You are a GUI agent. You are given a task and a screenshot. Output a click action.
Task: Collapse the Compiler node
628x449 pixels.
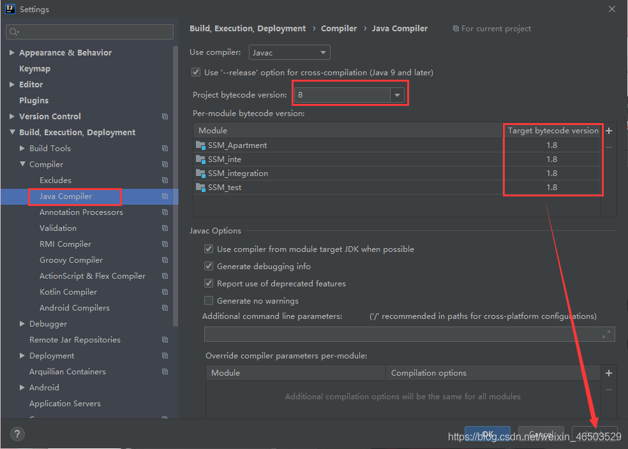pyautogui.click(x=22, y=164)
